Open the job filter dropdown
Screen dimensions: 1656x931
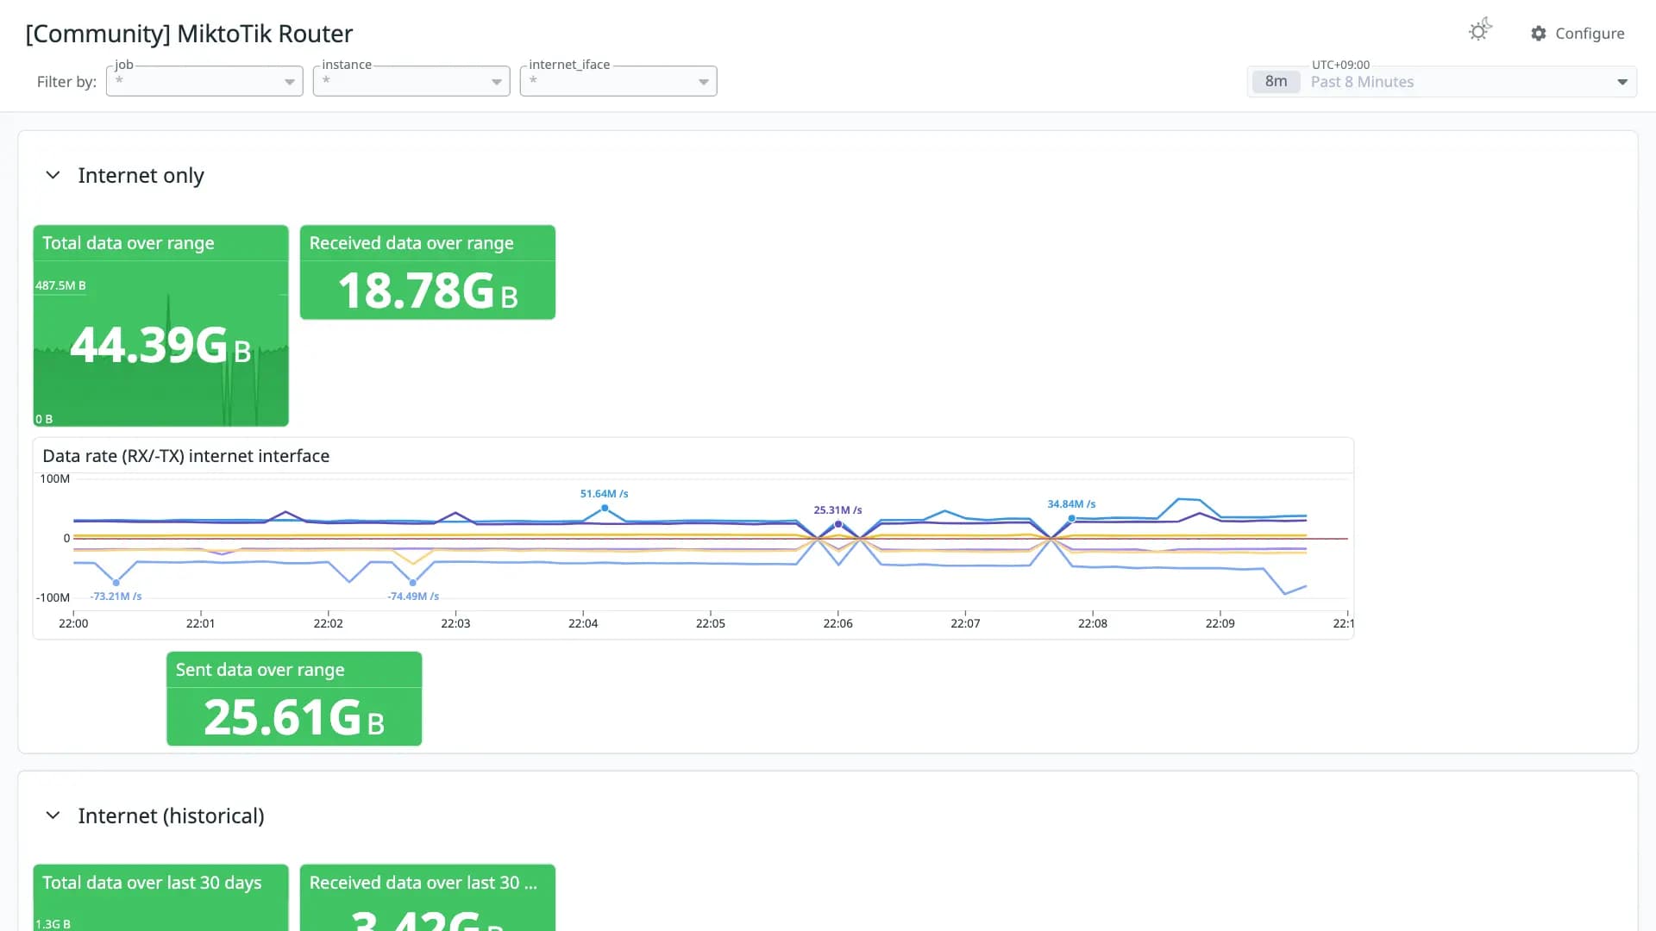pos(204,81)
